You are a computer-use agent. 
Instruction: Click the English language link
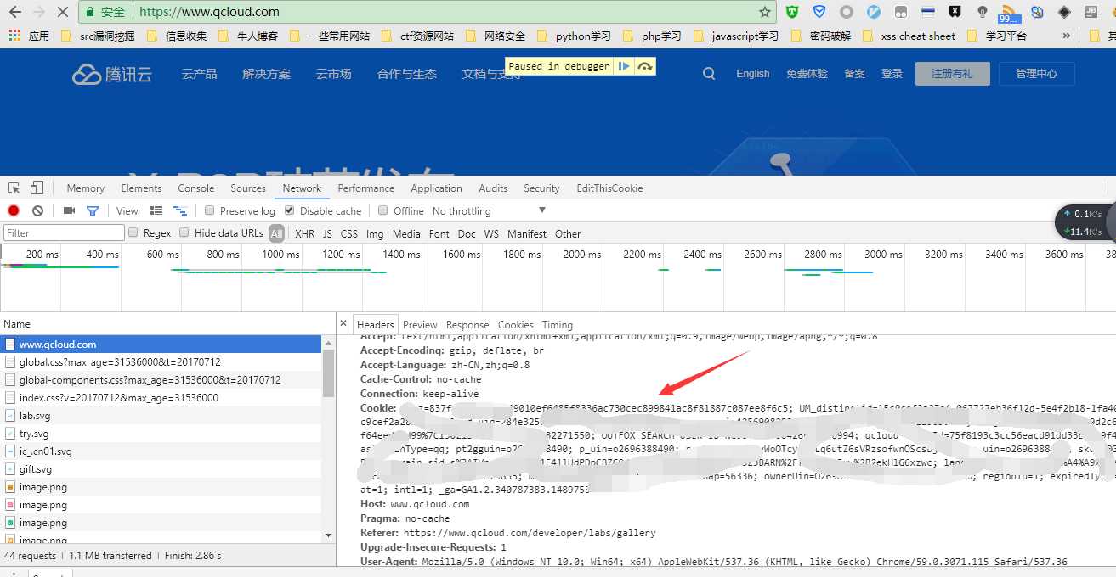click(x=752, y=74)
